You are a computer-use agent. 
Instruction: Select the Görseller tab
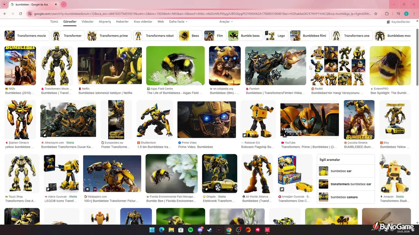pos(70,22)
